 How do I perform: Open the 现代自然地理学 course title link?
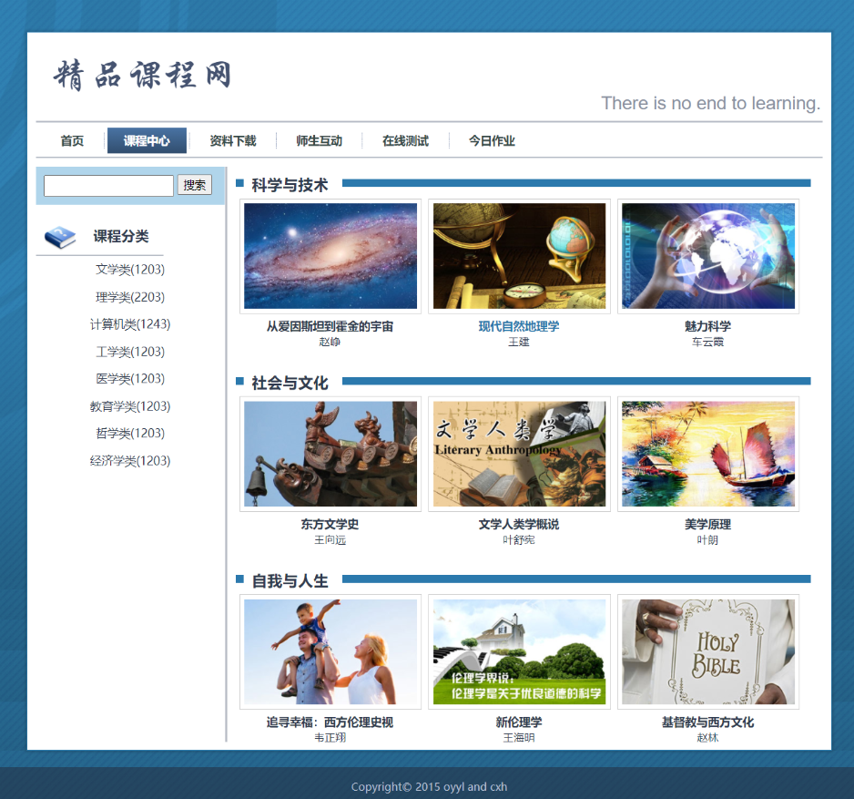519,326
